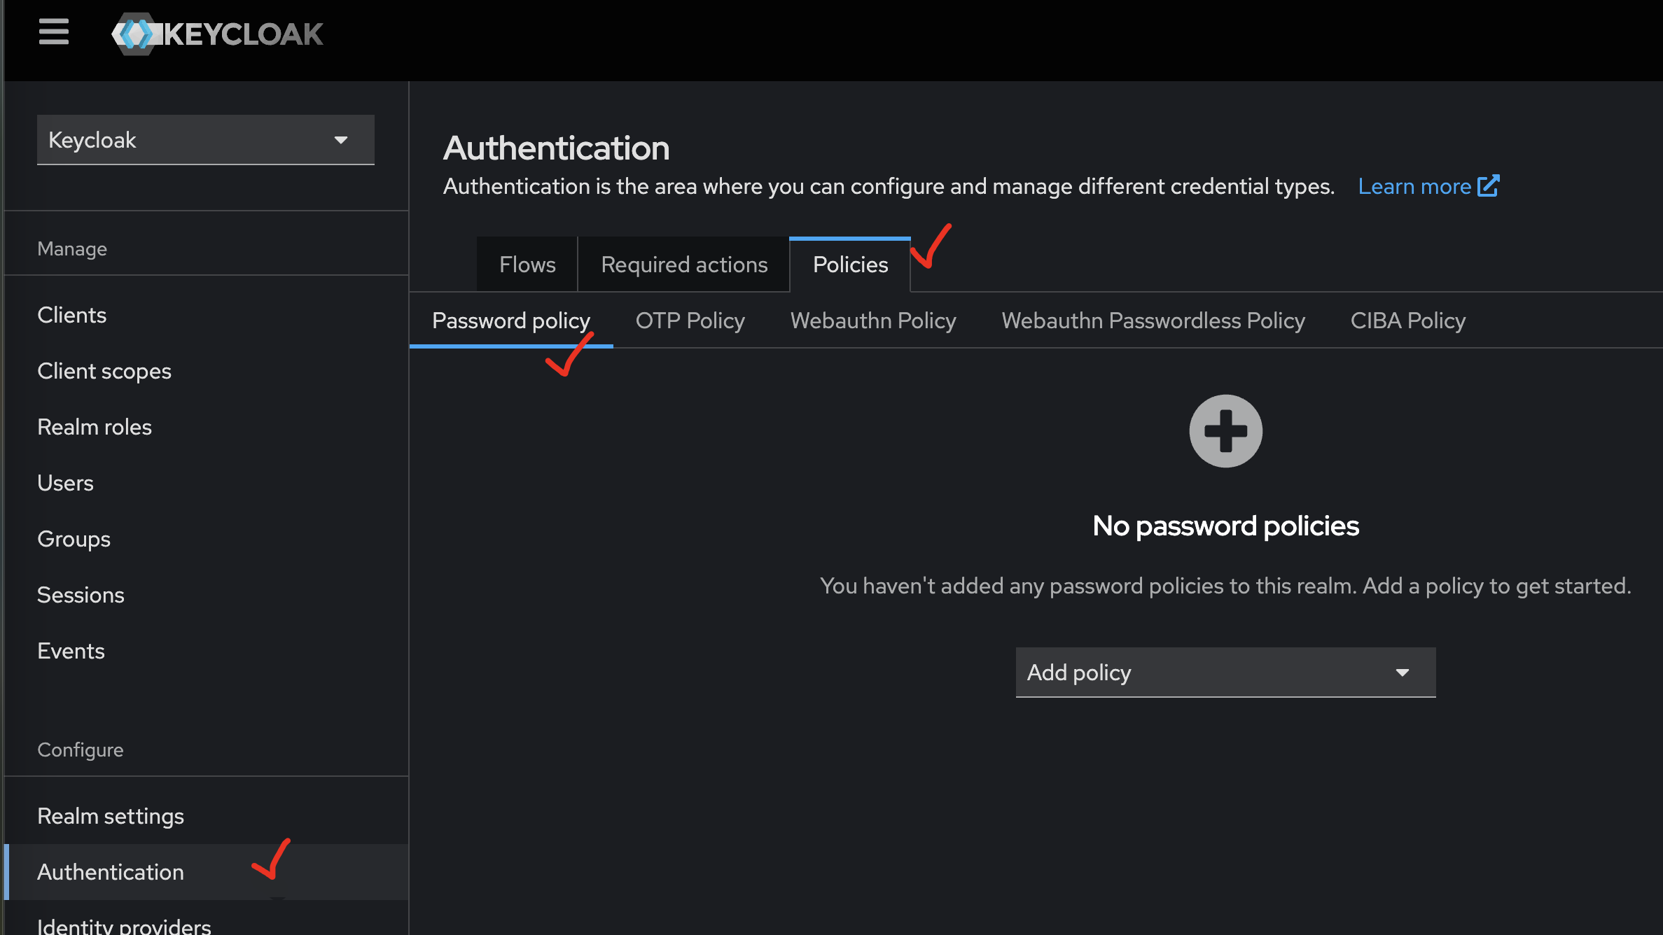Screen dimensions: 1663x935
Task: Open the Webauthn Policy sub-tab
Action: [873, 321]
